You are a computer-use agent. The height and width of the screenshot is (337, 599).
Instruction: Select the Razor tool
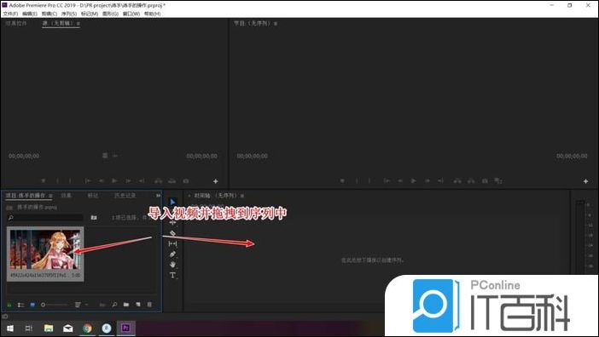pyautogui.click(x=172, y=233)
